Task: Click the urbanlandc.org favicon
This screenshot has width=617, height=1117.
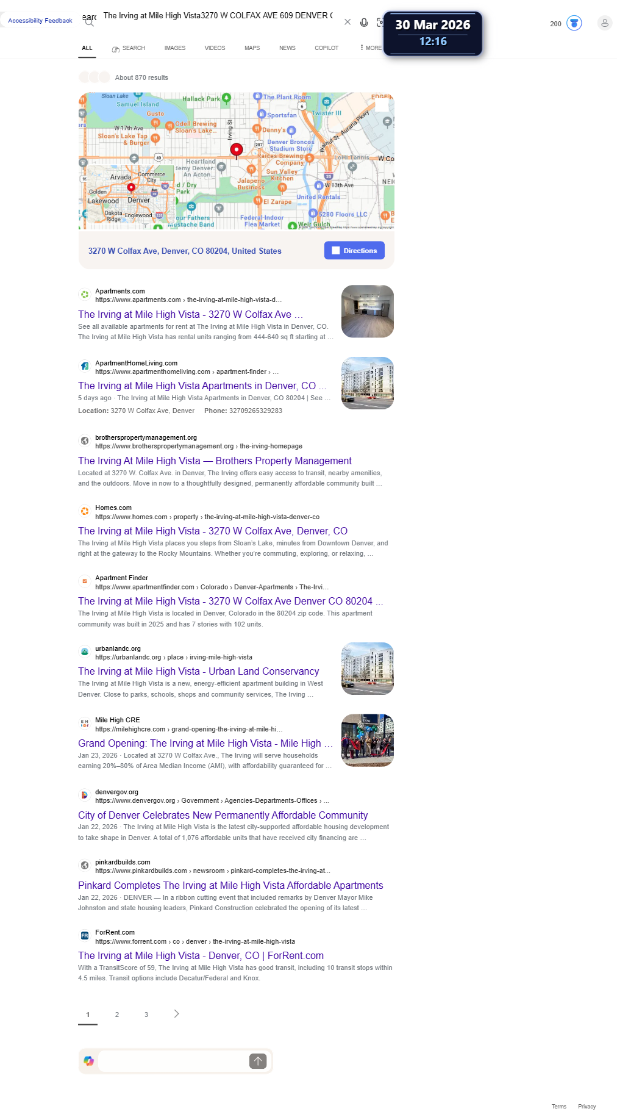Action: coord(85,652)
